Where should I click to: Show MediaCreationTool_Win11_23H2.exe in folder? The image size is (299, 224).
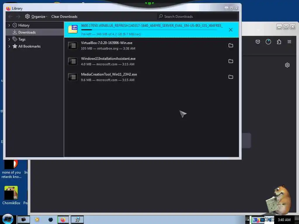point(231,77)
